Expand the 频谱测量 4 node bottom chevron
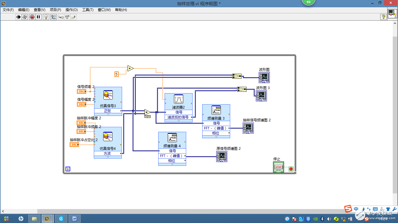Viewport: 398px width, 223px height. click(172, 164)
